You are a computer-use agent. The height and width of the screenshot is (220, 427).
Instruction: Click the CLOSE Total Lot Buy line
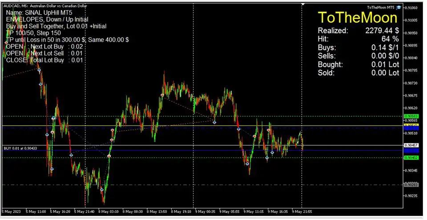tap(44, 60)
